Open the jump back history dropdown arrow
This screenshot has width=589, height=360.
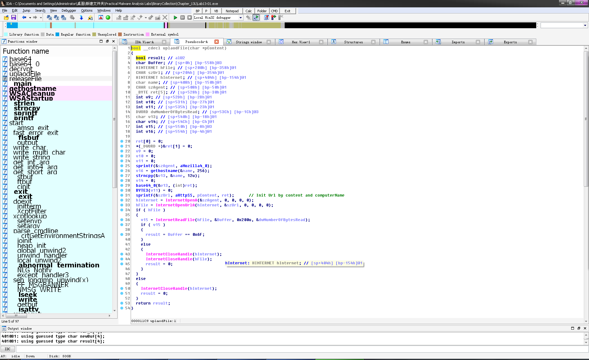click(30, 17)
